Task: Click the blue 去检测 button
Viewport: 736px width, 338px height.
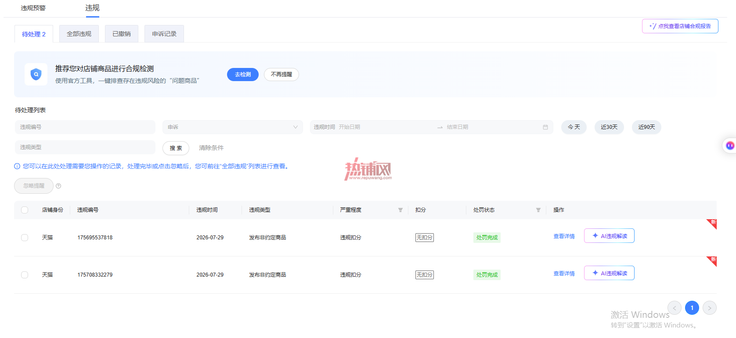Action: click(243, 75)
